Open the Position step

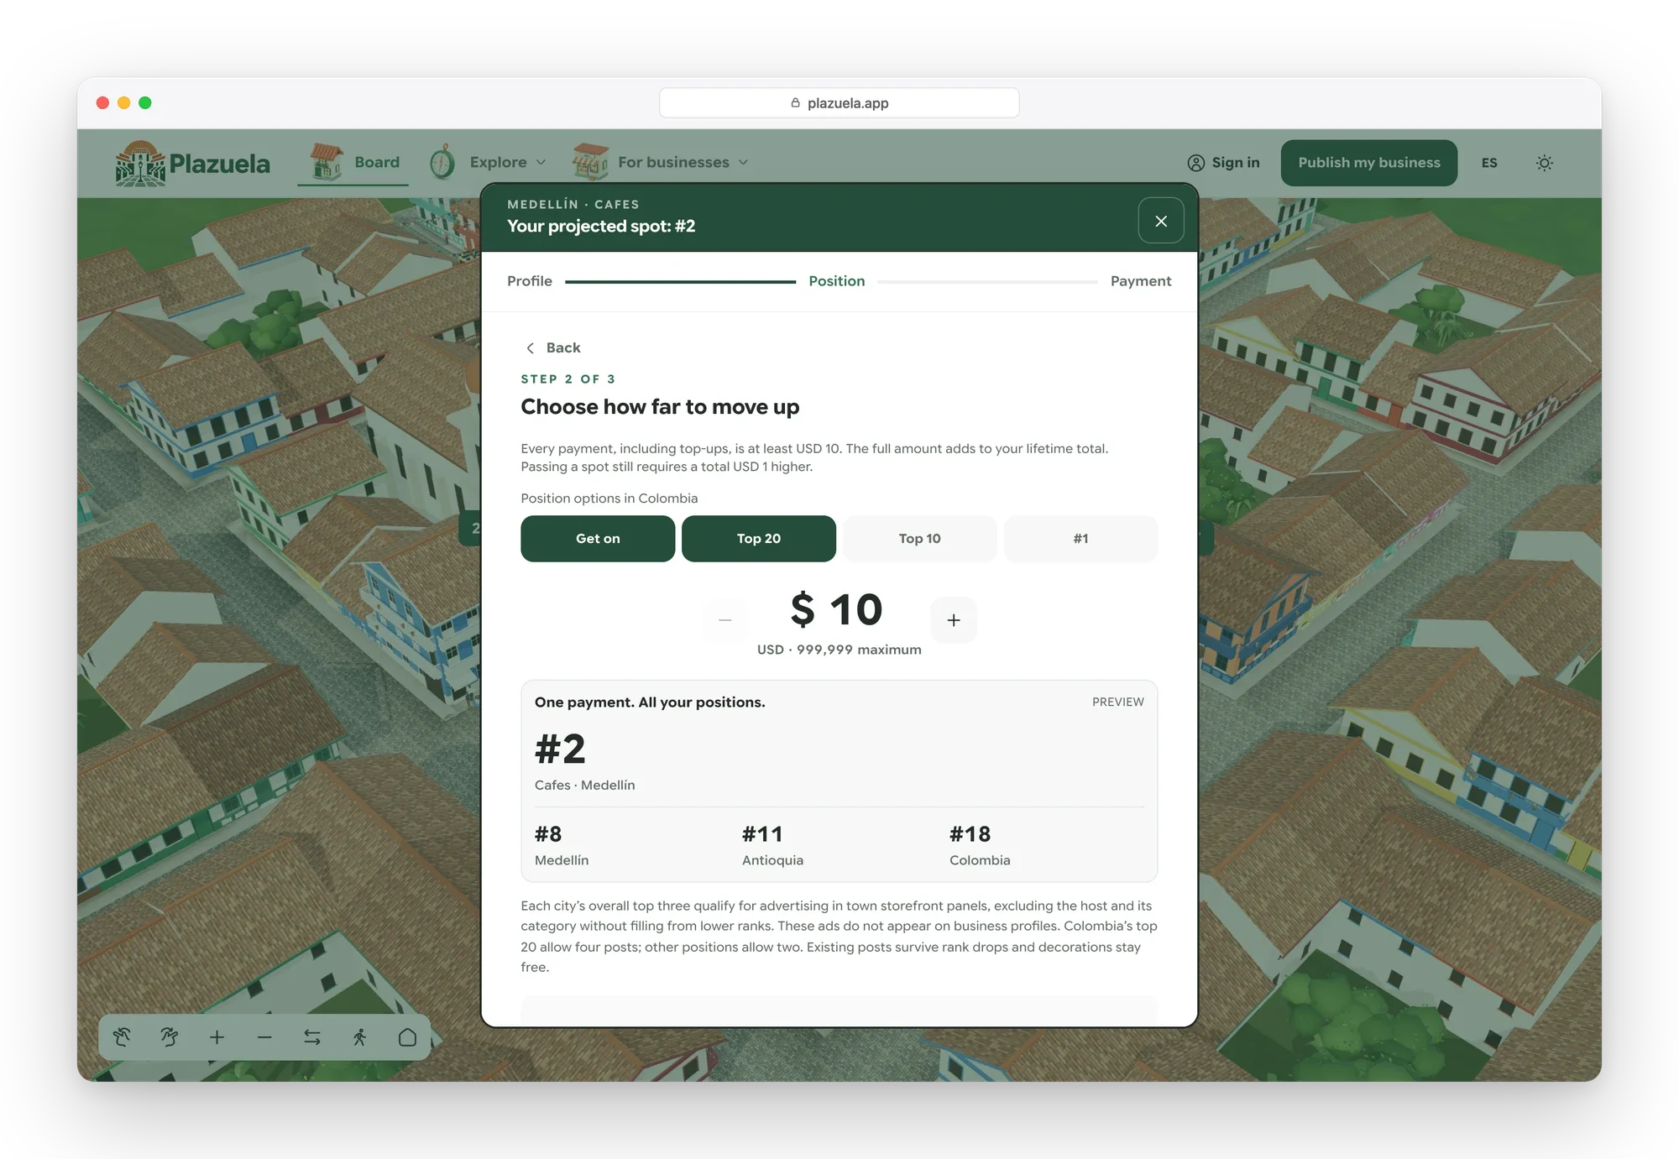tap(837, 281)
